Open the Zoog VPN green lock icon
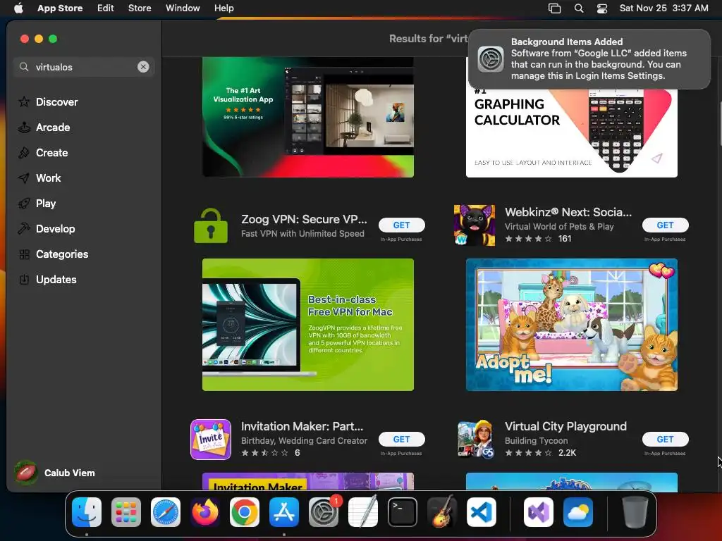 (211, 225)
